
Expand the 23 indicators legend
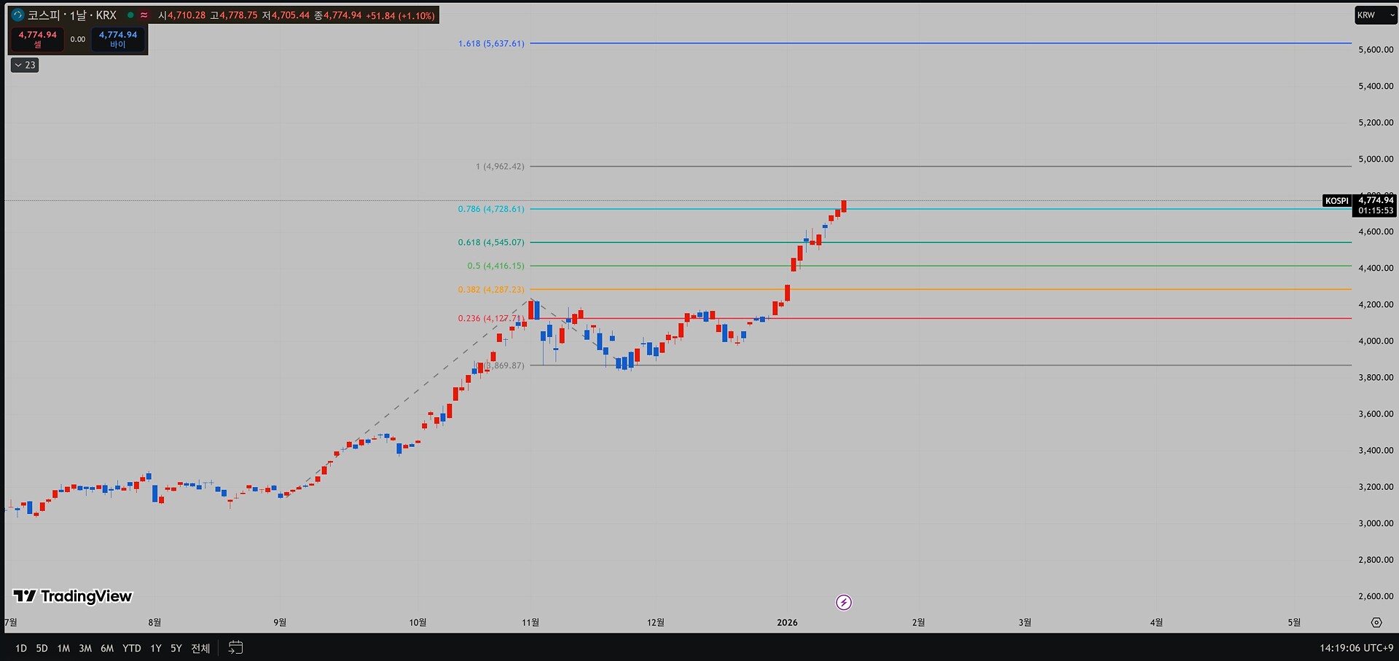pyautogui.click(x=25, y=65)
